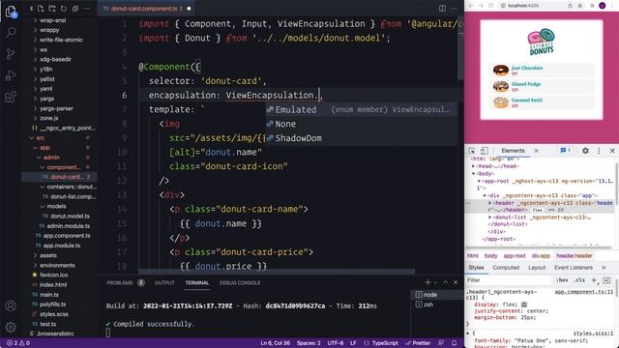Screen dimensions: 619x348
Task: Click the DevTools inspect element picker
Action: 472,151
